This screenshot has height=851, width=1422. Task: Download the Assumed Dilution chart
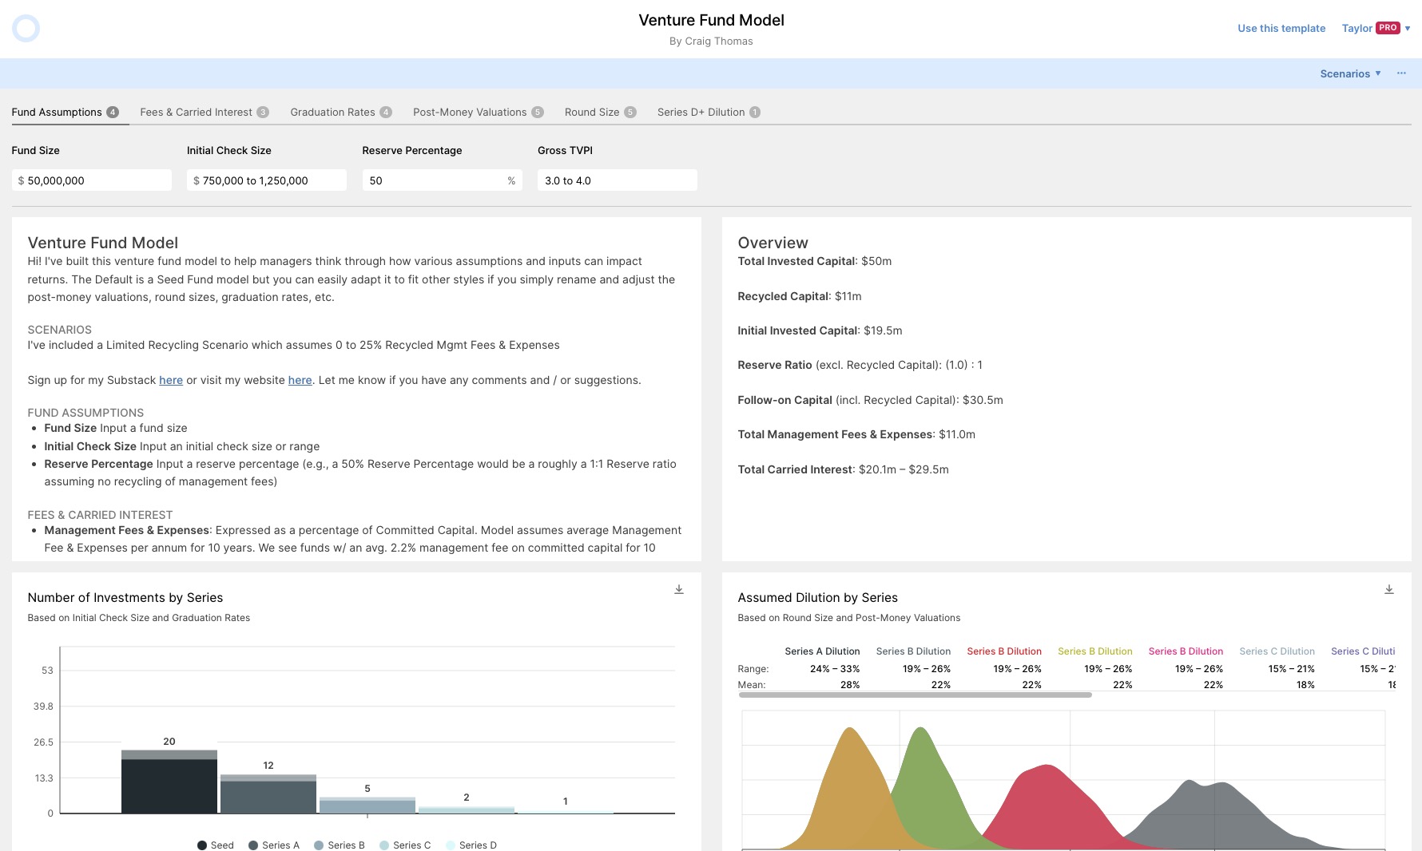[x=1389, y=589]
